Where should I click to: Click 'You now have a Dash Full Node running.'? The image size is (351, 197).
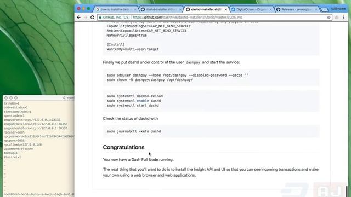(x=138, y=160)
